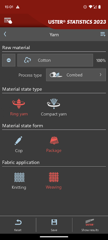Select the Ring yarn spindle icon
The image size is (108, 240).
(19, 104)
